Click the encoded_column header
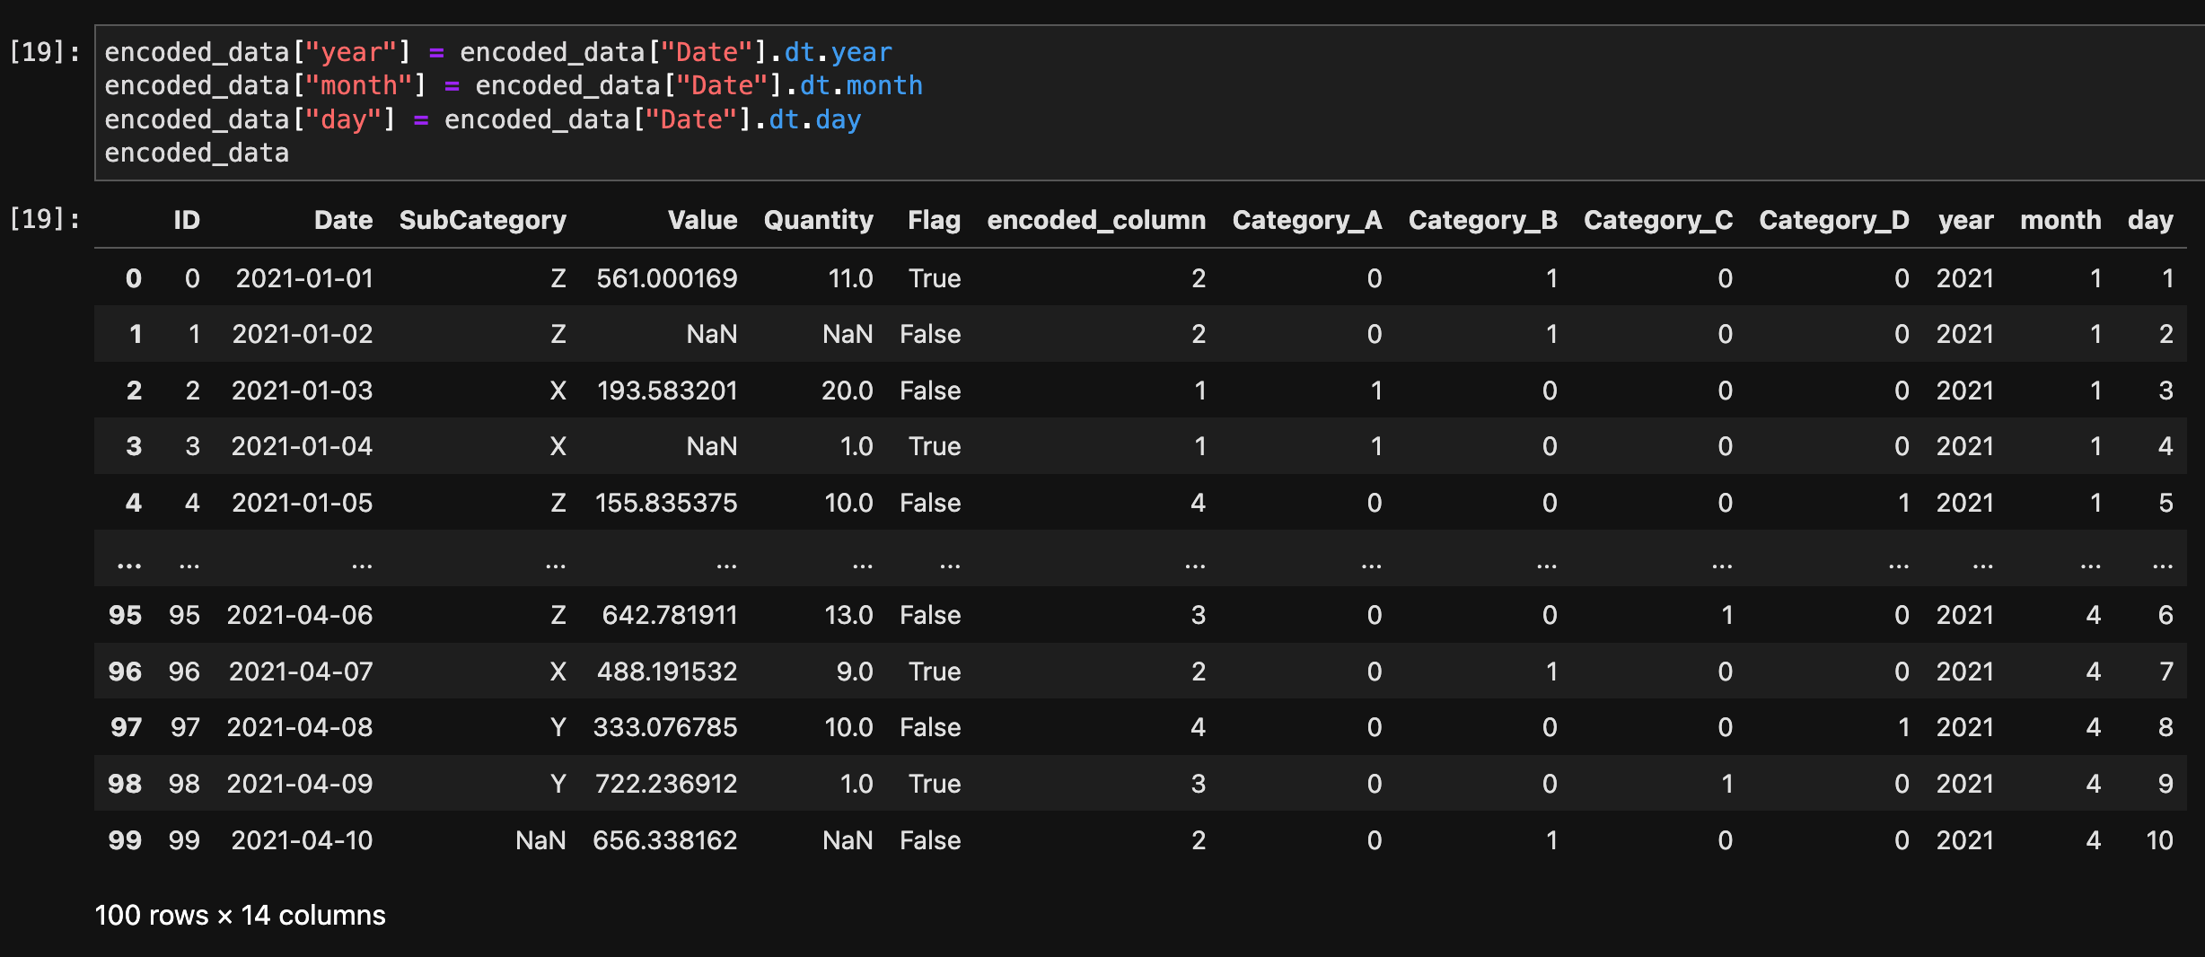The width and height of the screenshot is (2205, 957). click(1096, 220)
